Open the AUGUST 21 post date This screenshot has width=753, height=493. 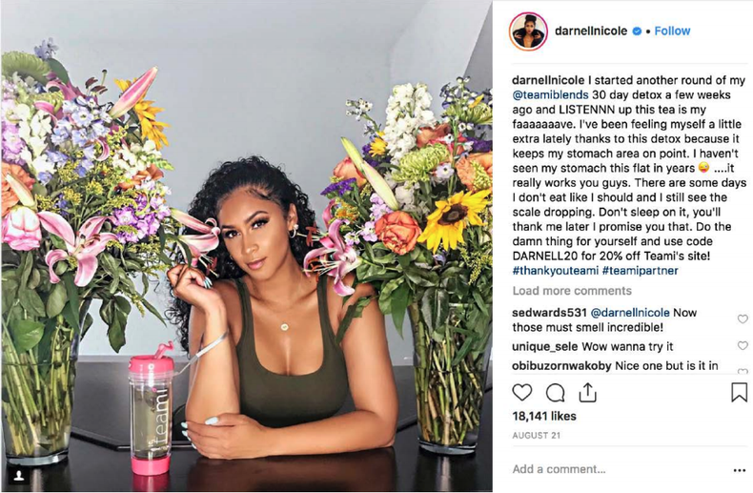(x=536, y=436)
